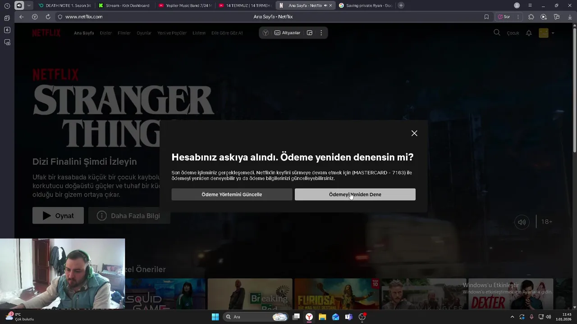Open Diziler in Netflix navigation

click(x=106, y=33)
